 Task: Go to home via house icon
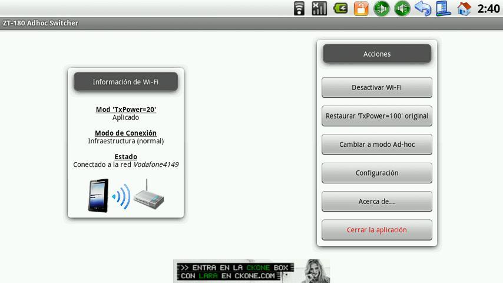point(464,8)
